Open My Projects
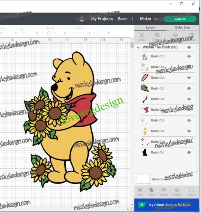The height and width of the screenshot is (213, 201). pos(102,19)
